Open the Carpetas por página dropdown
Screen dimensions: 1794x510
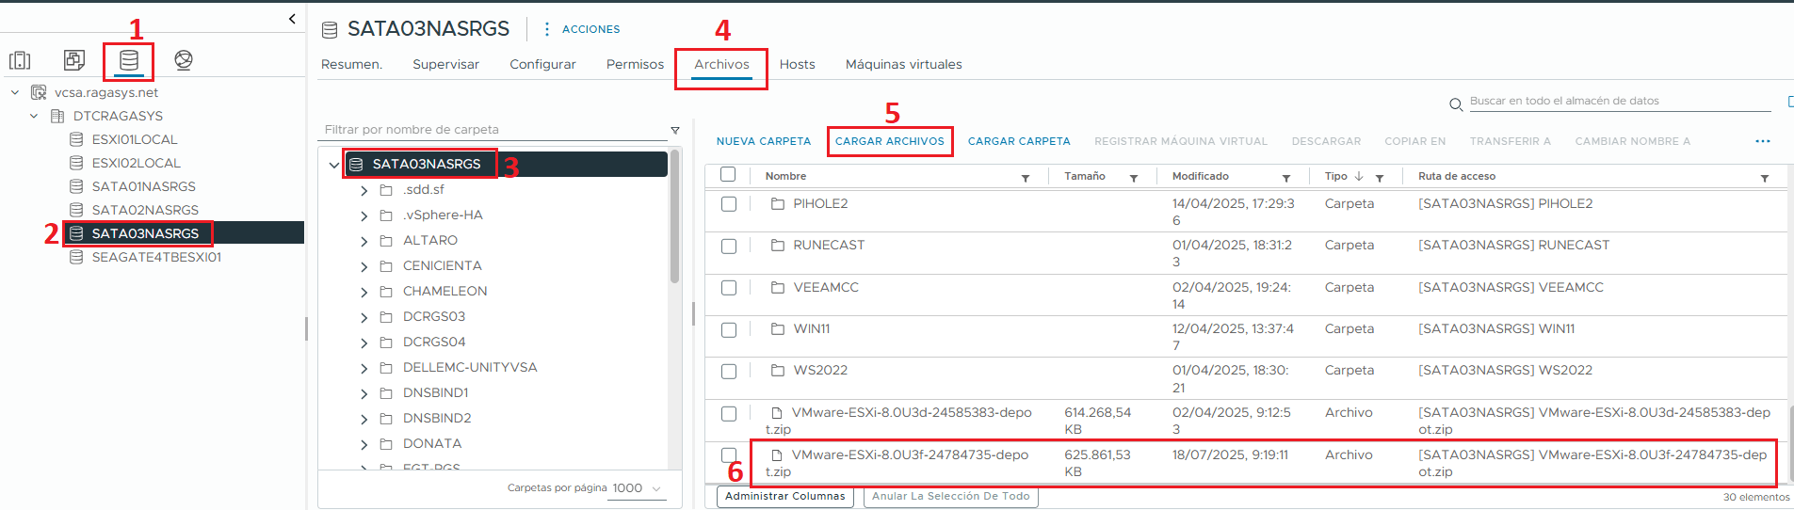pyautogui.click(x=638, y=488)
